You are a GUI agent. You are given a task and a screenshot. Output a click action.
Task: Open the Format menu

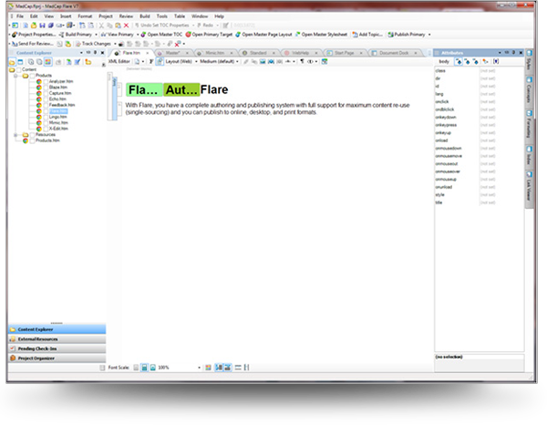[x=85, y=16]
